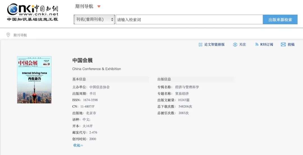Click the ISSN value 1674-3598
This screenshot has height=155, width=303.
(x=90, y=100)
